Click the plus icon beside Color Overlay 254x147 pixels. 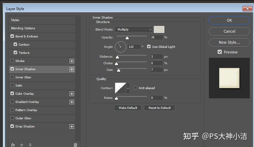click(72, 94)
